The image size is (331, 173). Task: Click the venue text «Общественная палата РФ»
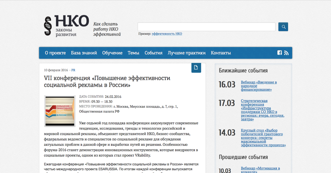point(99,111)
